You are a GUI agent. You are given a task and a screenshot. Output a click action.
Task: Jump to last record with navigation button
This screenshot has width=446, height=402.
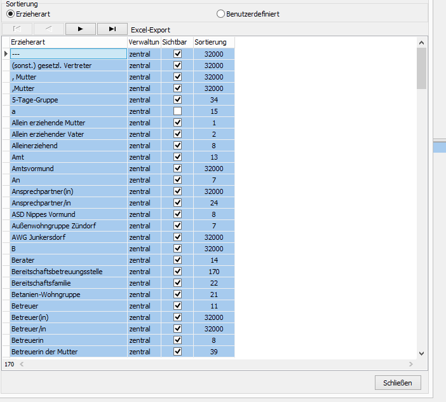(112, 29)
